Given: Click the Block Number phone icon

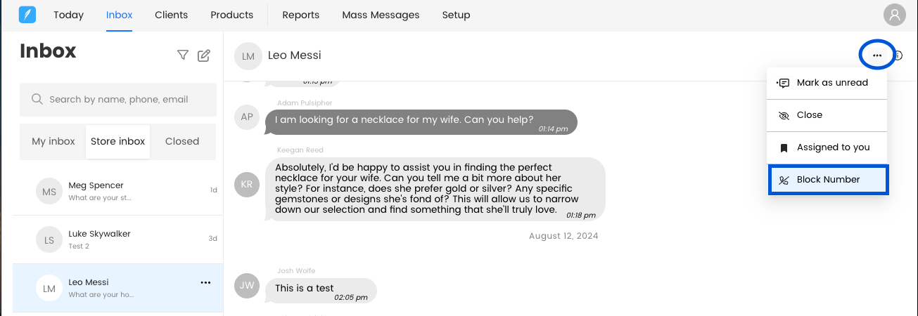Looking at the screenshot, I should coord(784,180).
